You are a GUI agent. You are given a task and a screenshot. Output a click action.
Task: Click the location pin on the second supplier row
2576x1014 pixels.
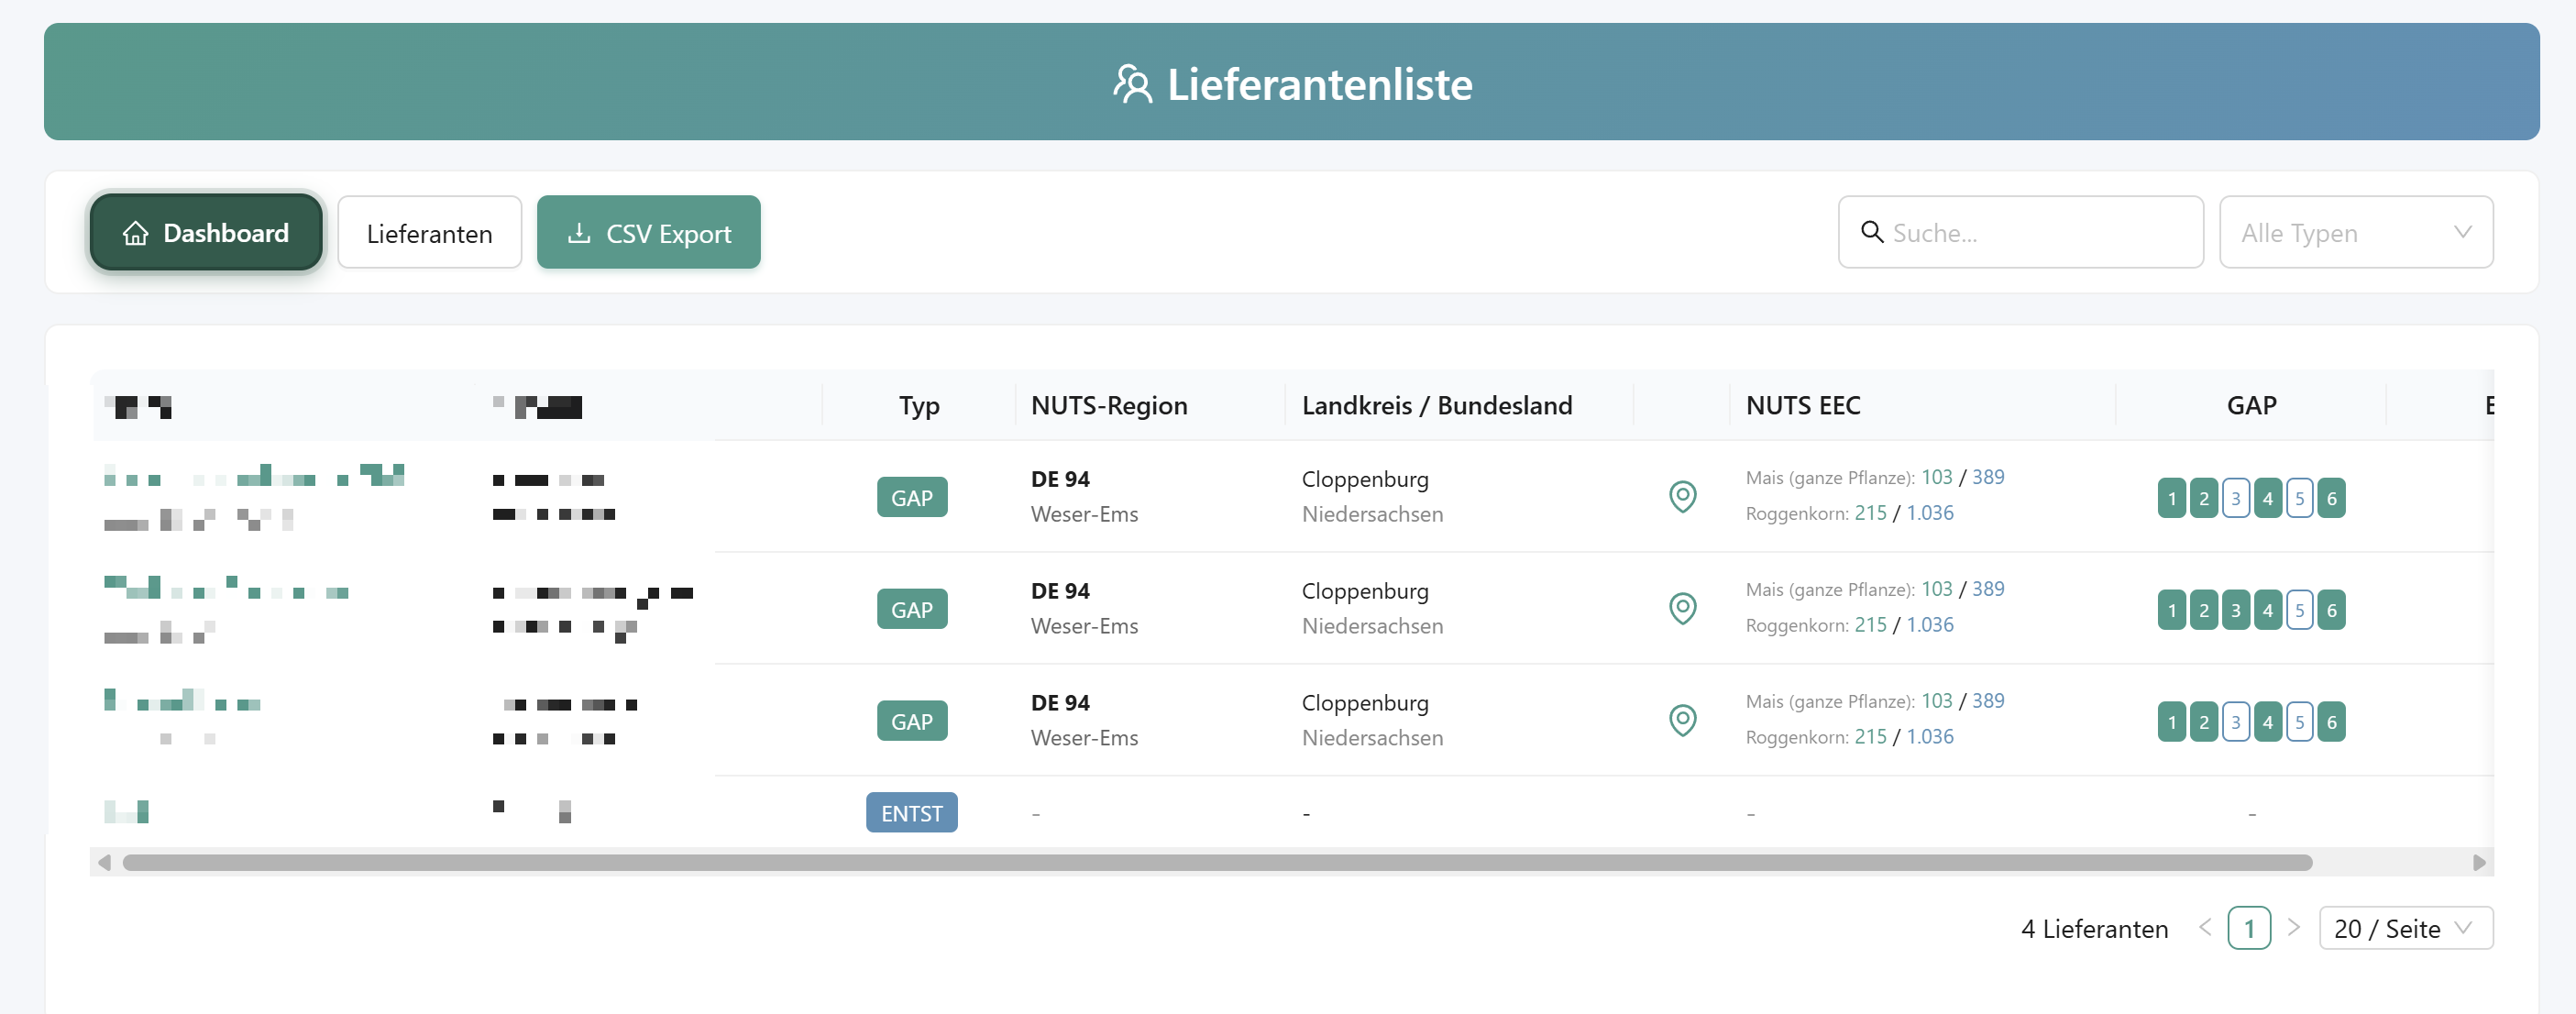pyautogui.click(x=1683, y=608)
